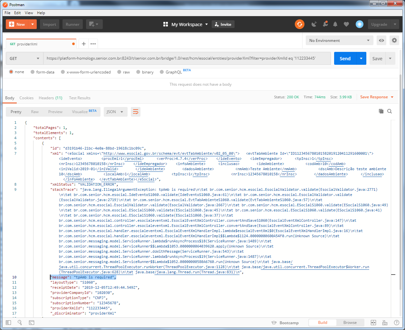Click the My Workspace grid icon
This screenshot has height=330, width=405.
(x=166, y=24)
